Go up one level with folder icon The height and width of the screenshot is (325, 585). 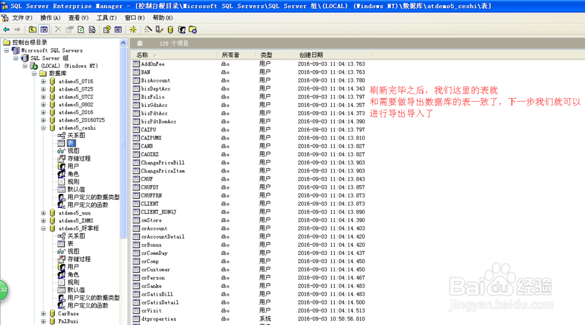coord(32,29)
